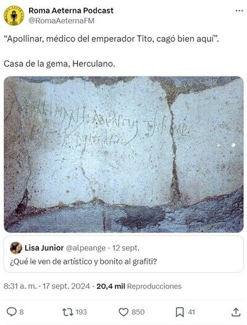View the 20,4 mil Reproducciones count
Viewport: 247px width, 325px height.
[139, 286]
